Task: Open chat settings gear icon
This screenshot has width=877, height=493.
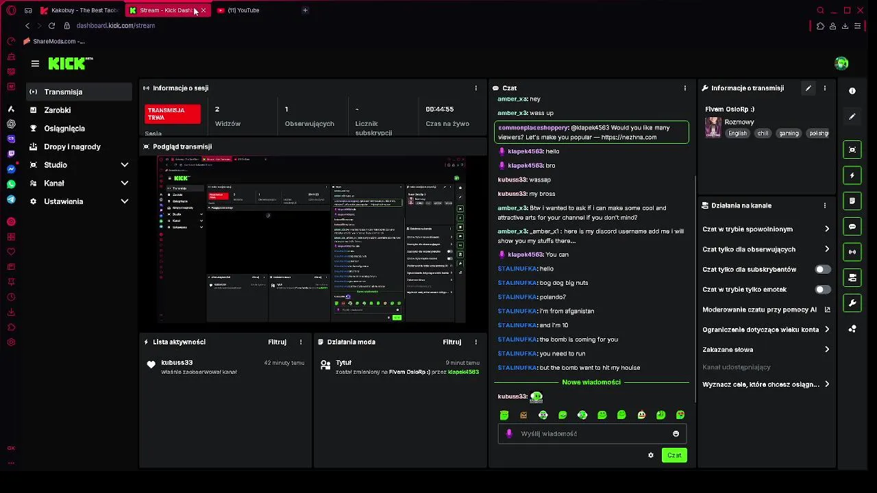Action: tap(651, 455)
